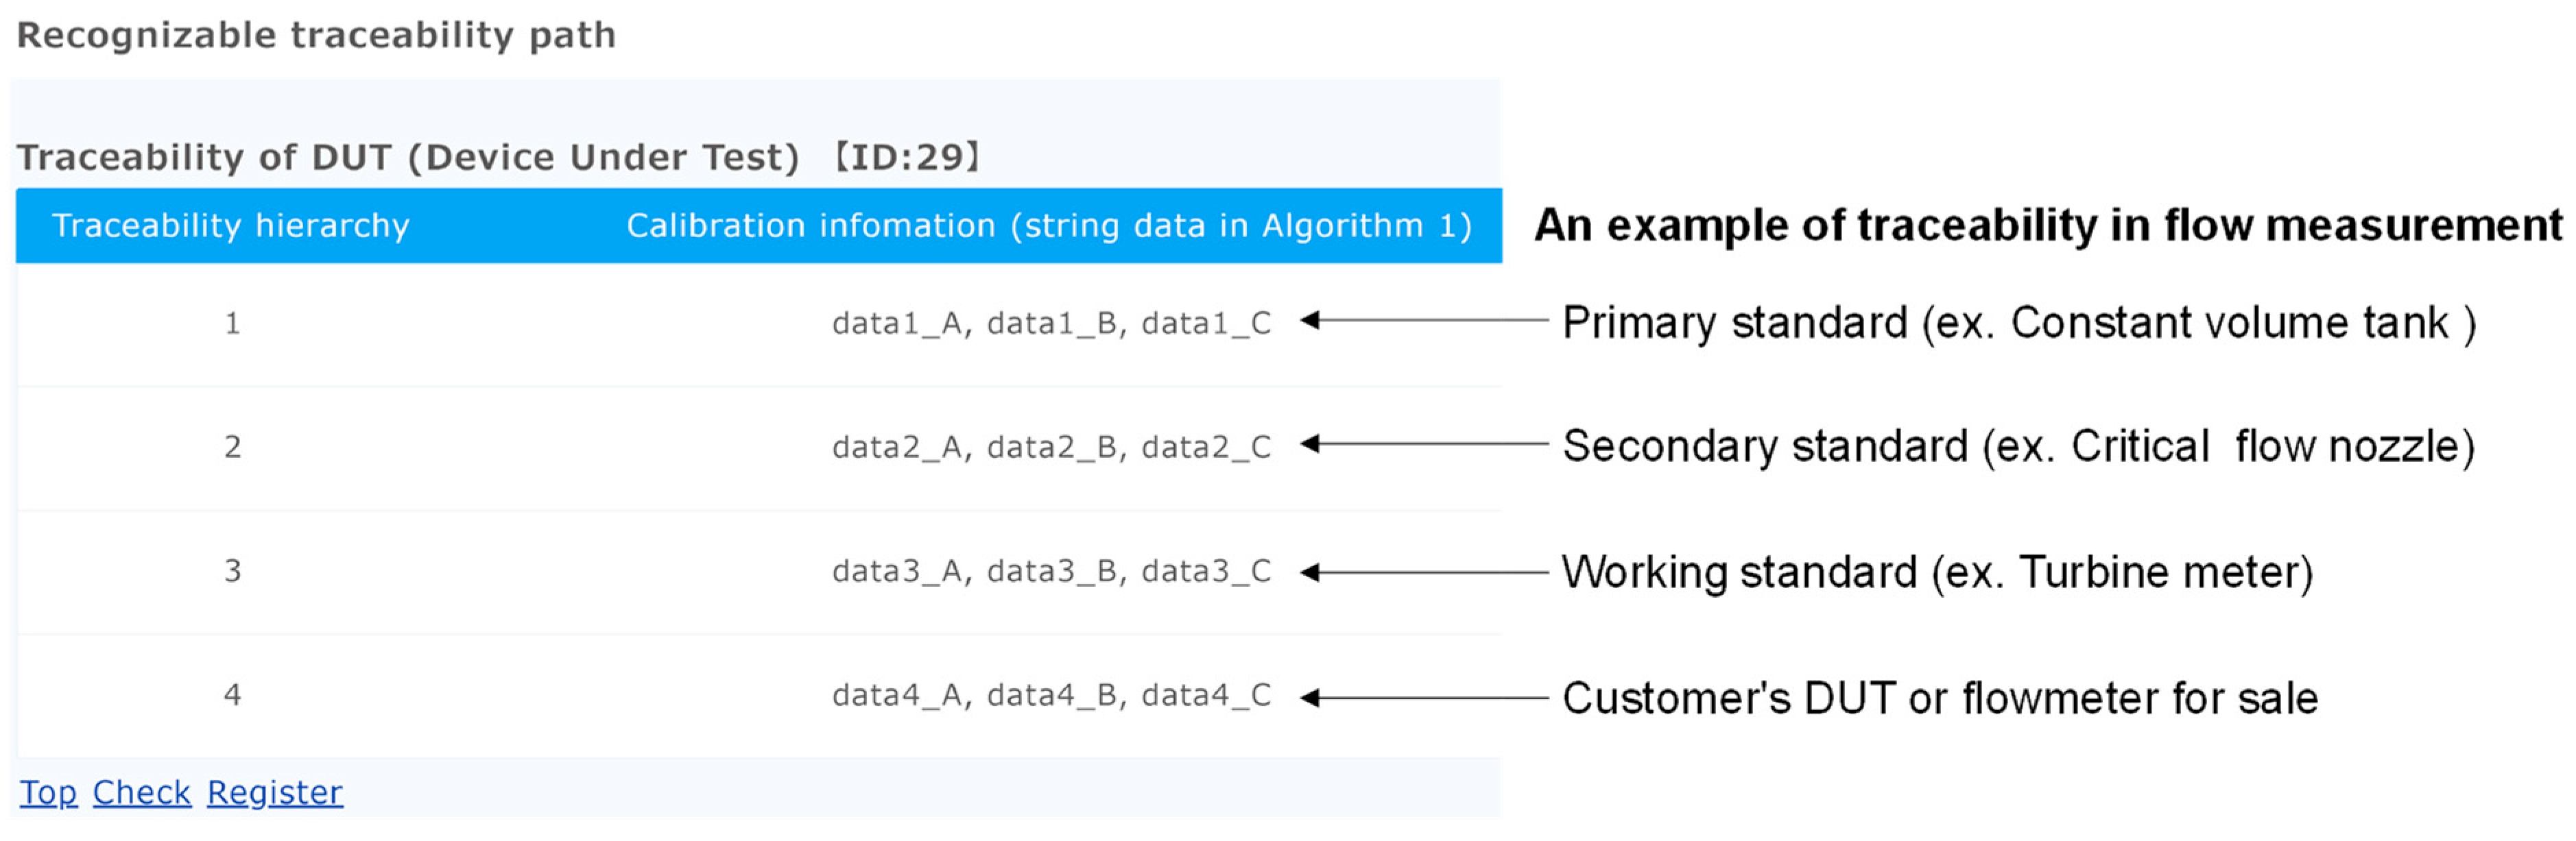Click the Secondary standard annotation text
This screenshot has height=841, width=2576.
2018,446
